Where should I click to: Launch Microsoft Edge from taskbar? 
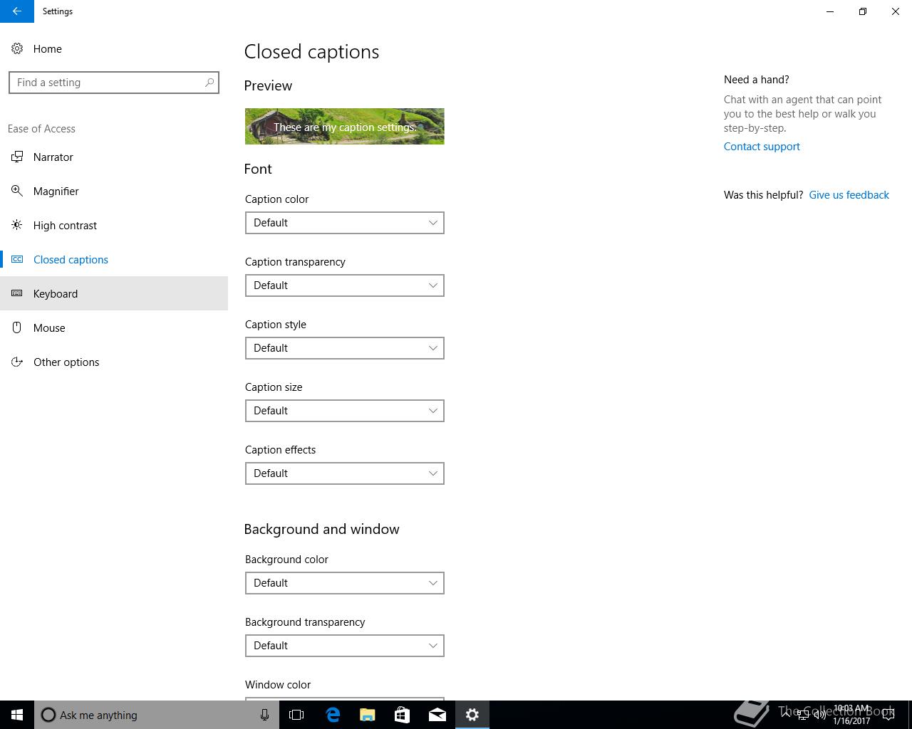click(x=333, y=715)
